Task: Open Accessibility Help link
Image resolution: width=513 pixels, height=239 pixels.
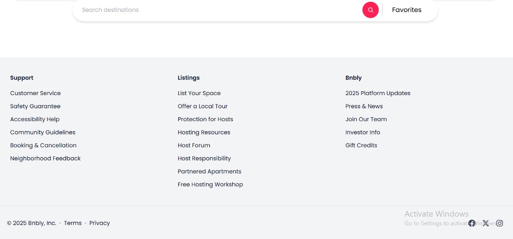Action: (x=35, y=119)
